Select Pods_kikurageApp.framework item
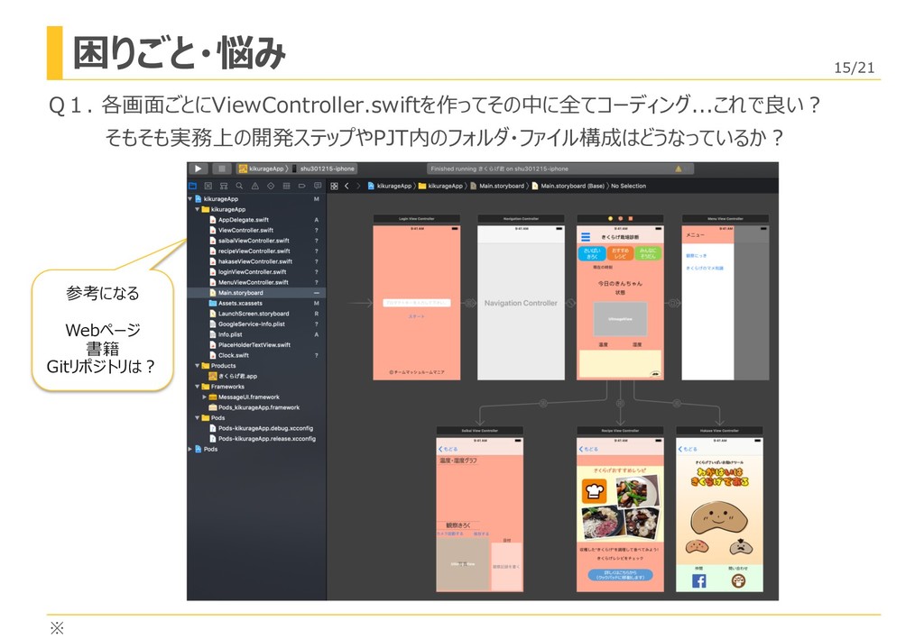 click(x=254, y=407)
